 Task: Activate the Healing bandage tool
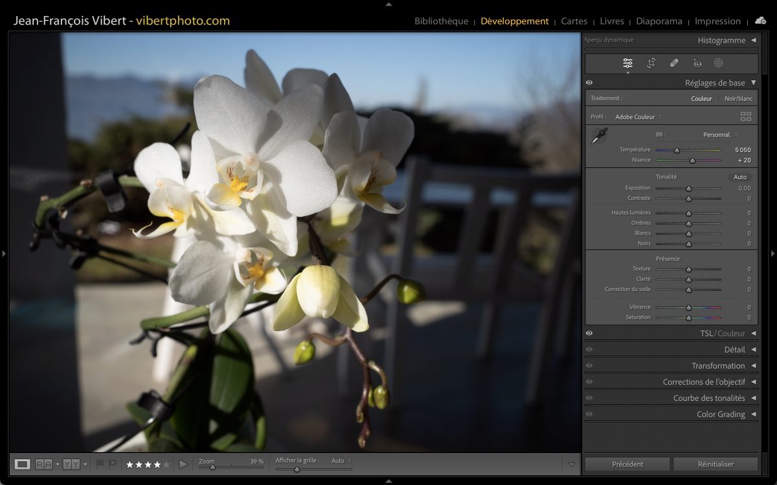[673, 63]
